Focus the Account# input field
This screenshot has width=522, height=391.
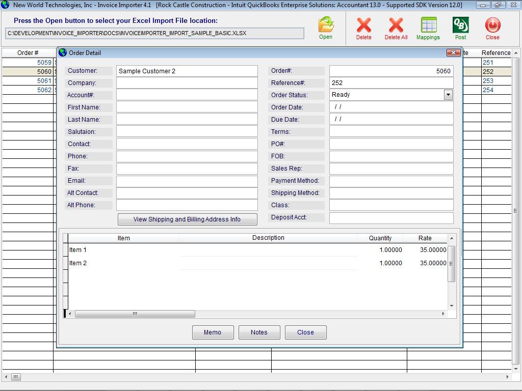187,95
